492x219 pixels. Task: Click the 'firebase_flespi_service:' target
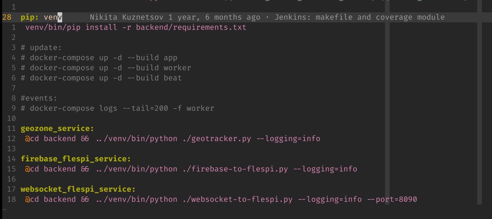pos(76,159)
